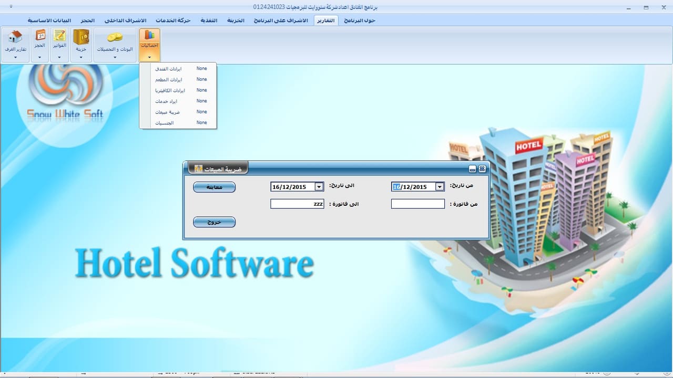Switch to the حركة الخدمات tab
Image resolution: width=673 pixels, height=378 pixels.
[x=173, y=20]
